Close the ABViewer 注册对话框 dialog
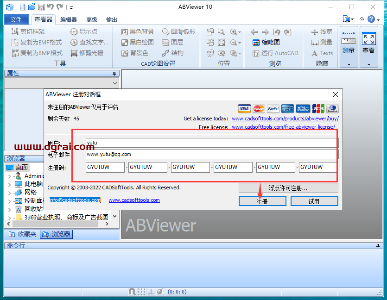 (335, 94)
